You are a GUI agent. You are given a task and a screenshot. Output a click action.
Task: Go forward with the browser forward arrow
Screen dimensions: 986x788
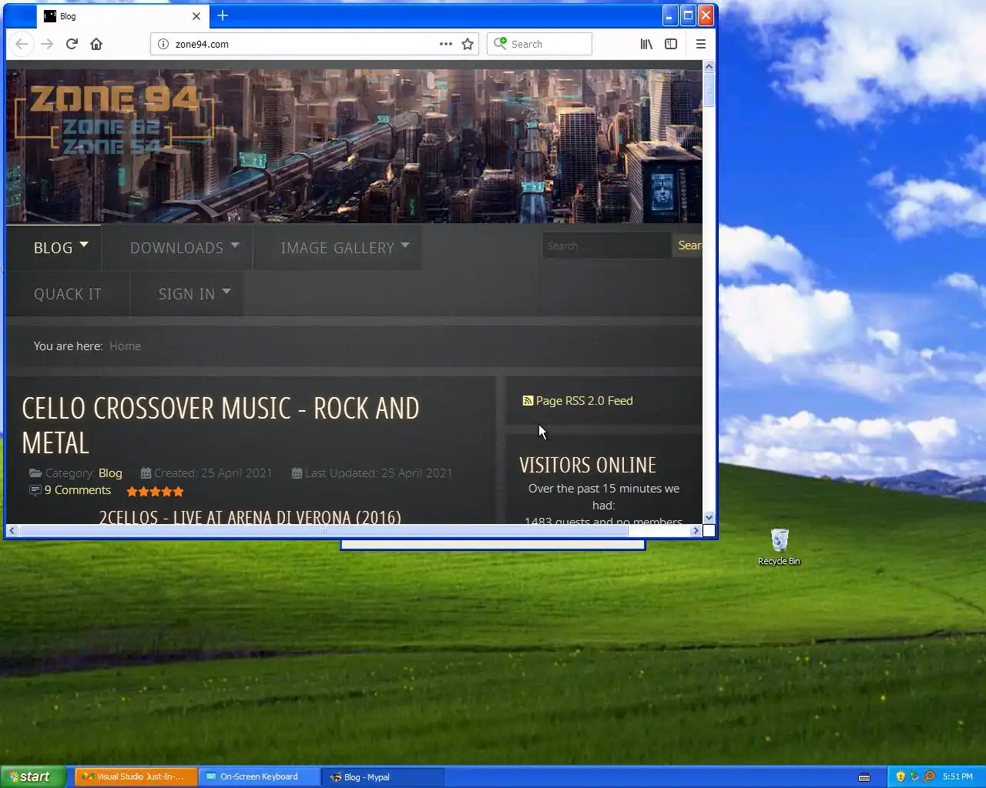click(x=47, y=44)
